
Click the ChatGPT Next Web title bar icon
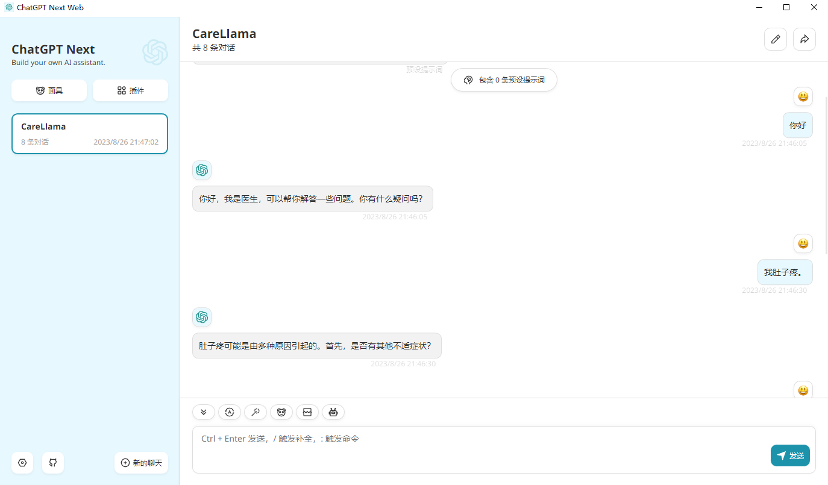(8, 8)
